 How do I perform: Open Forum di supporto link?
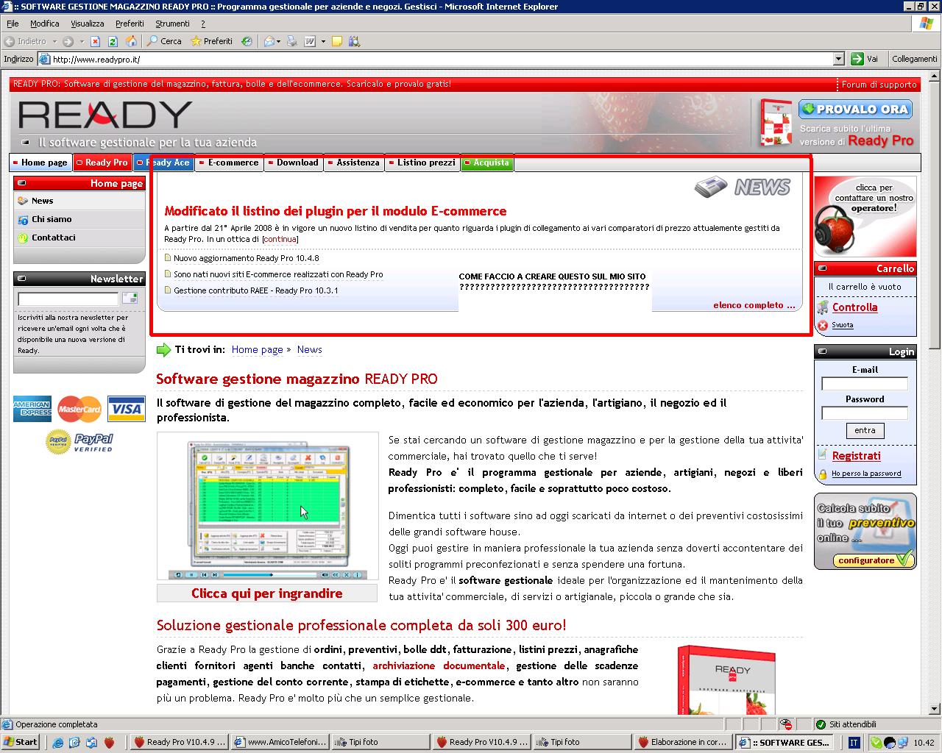tap(879, 85)
